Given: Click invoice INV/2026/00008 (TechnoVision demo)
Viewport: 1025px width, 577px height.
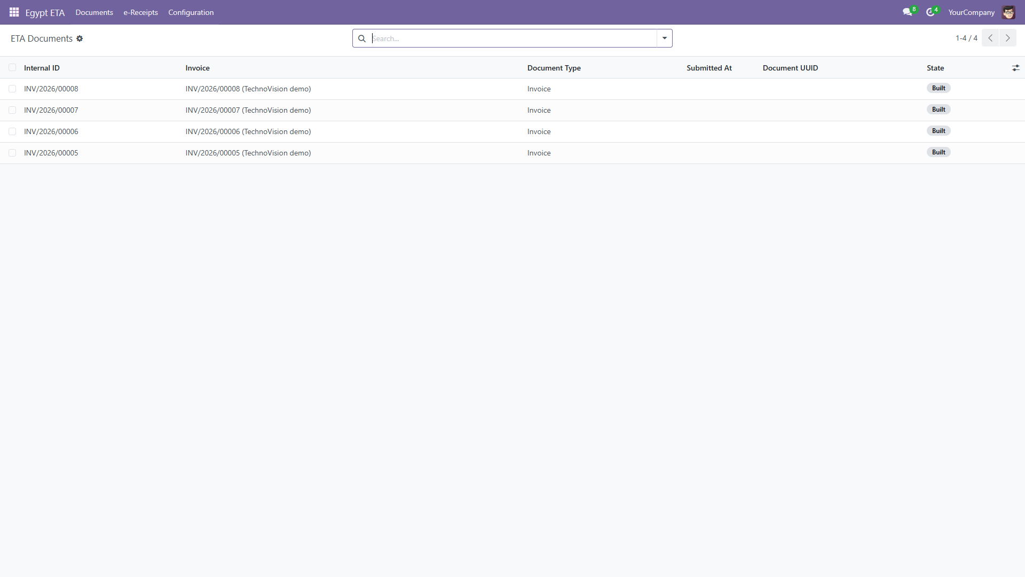Looking at the screenshot, I should [248, 89].
